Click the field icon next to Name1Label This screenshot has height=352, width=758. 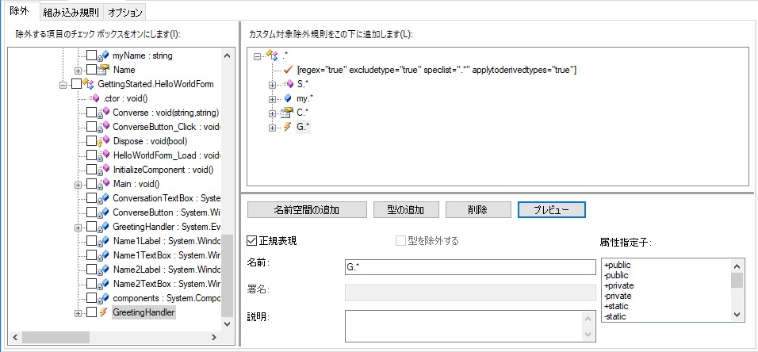coord(104,241)
